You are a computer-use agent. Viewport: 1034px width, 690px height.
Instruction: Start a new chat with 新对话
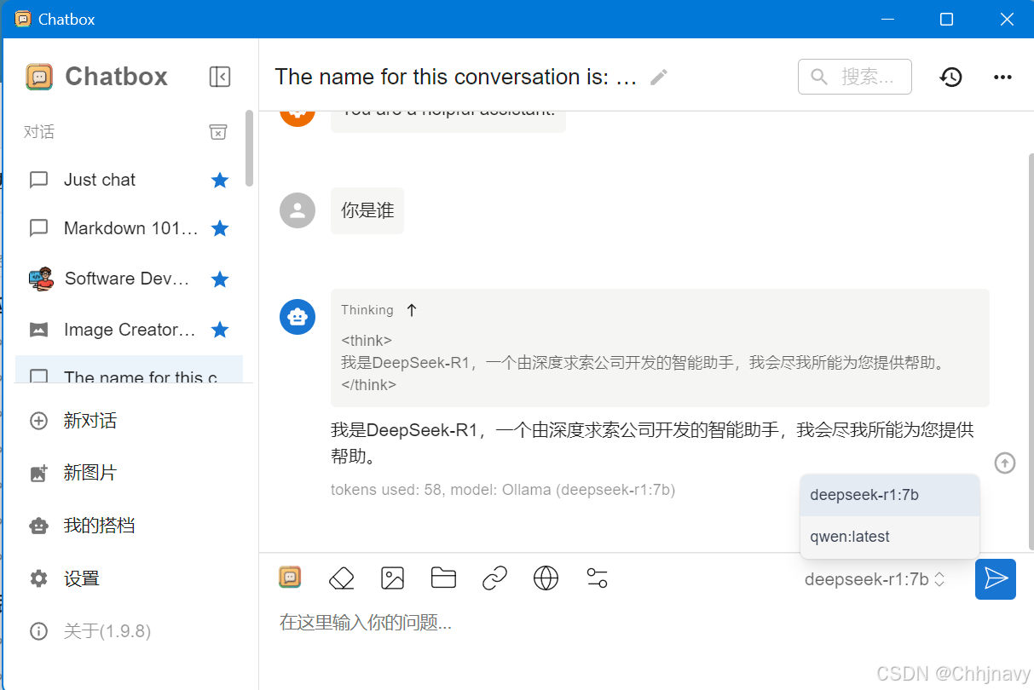point(130,421)
